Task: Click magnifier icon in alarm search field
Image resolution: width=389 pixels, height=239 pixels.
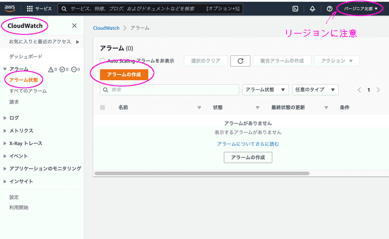Action: coord(106,90)
